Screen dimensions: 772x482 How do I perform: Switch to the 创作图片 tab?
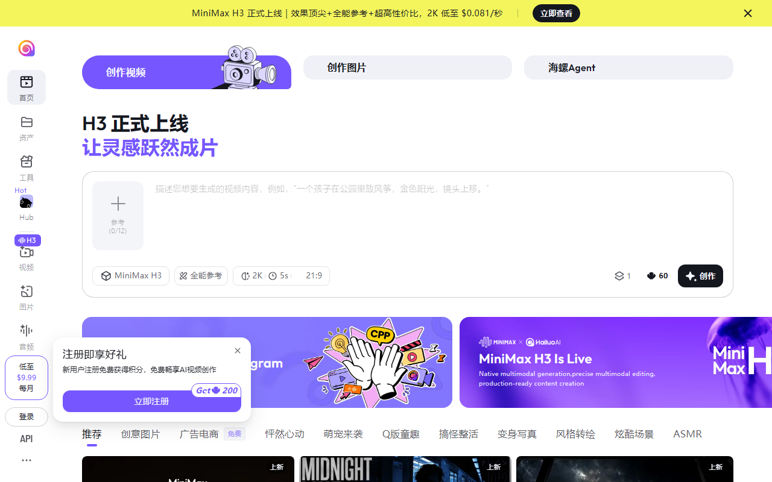tap(408, 67)
